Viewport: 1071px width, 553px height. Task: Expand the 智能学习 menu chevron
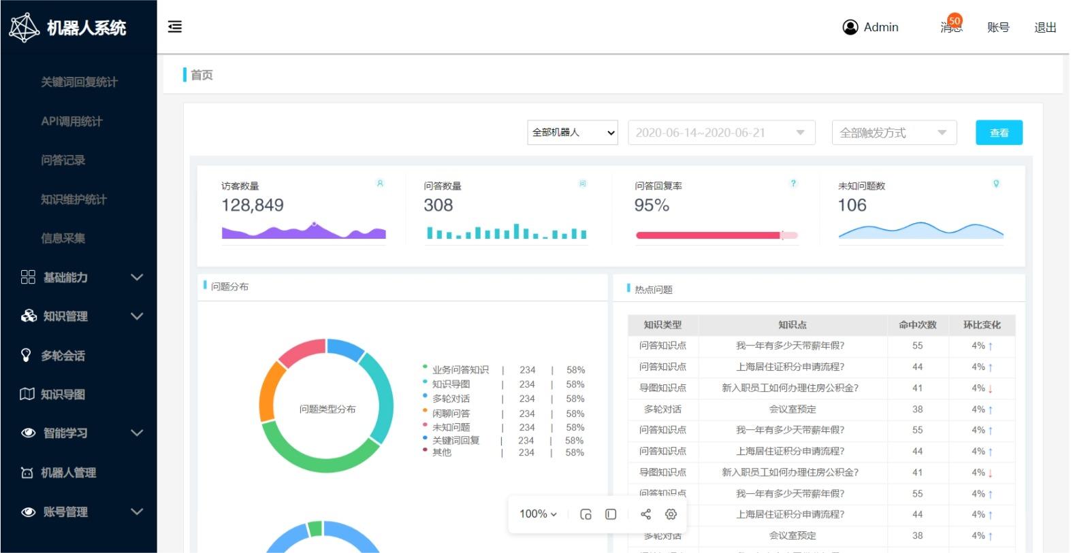click(137, 433)
